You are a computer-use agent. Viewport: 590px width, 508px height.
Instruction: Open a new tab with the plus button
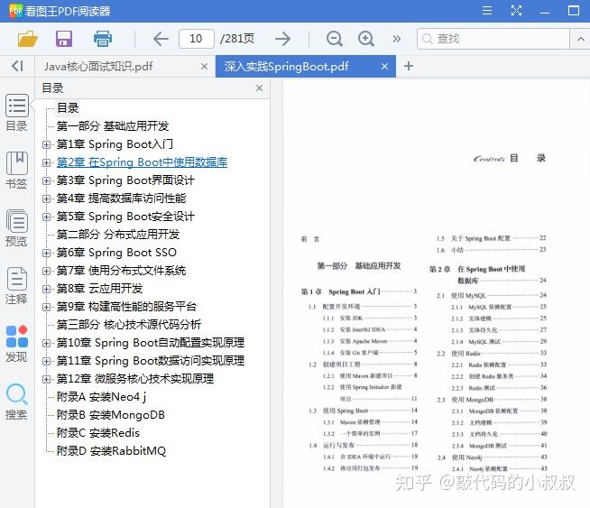[x=409, y=66]
